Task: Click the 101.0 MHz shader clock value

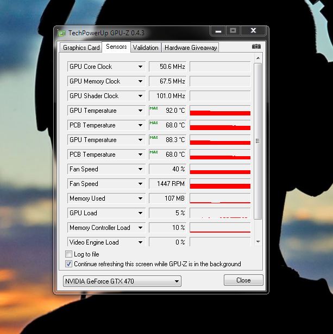Action: pos(168,96)
